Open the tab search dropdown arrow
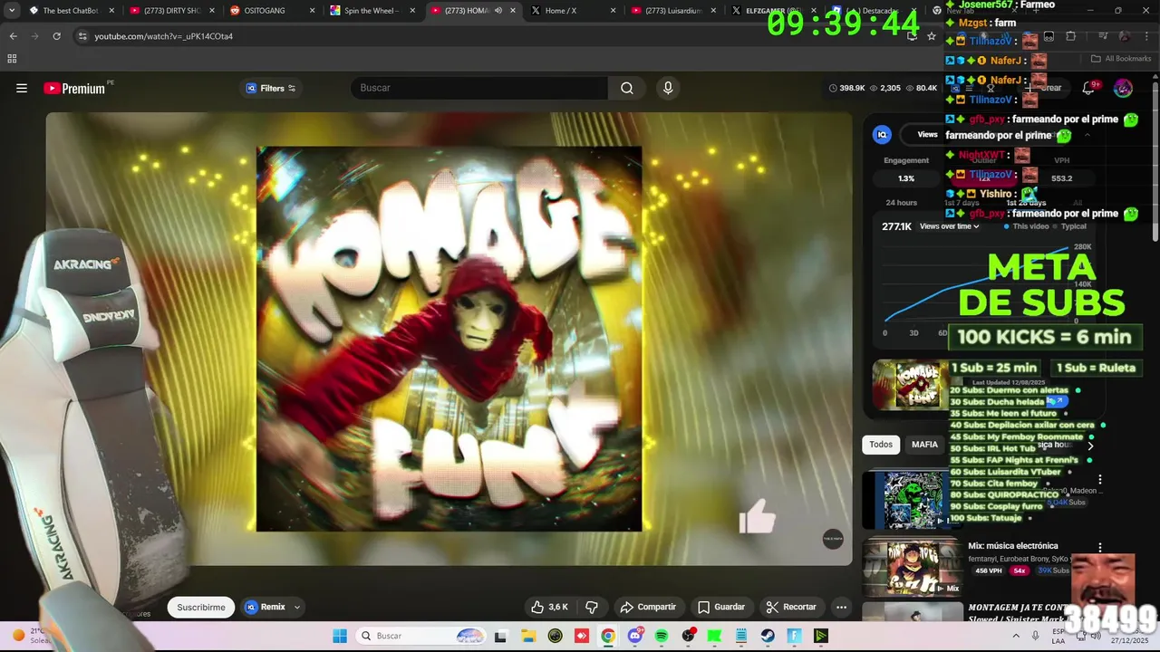 (x=11, y=11)
